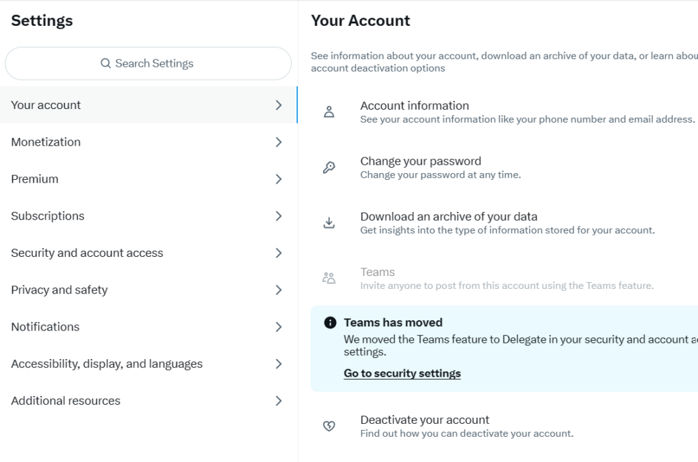
Task: Expand Premium using its chevron arrow
Action: [278, 179]
